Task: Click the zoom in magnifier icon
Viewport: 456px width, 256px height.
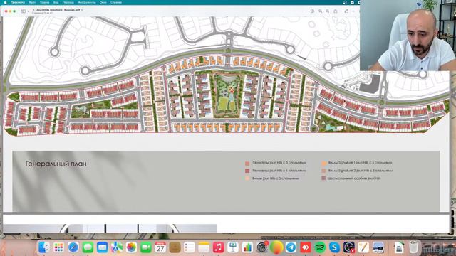Action: (328, 11)
